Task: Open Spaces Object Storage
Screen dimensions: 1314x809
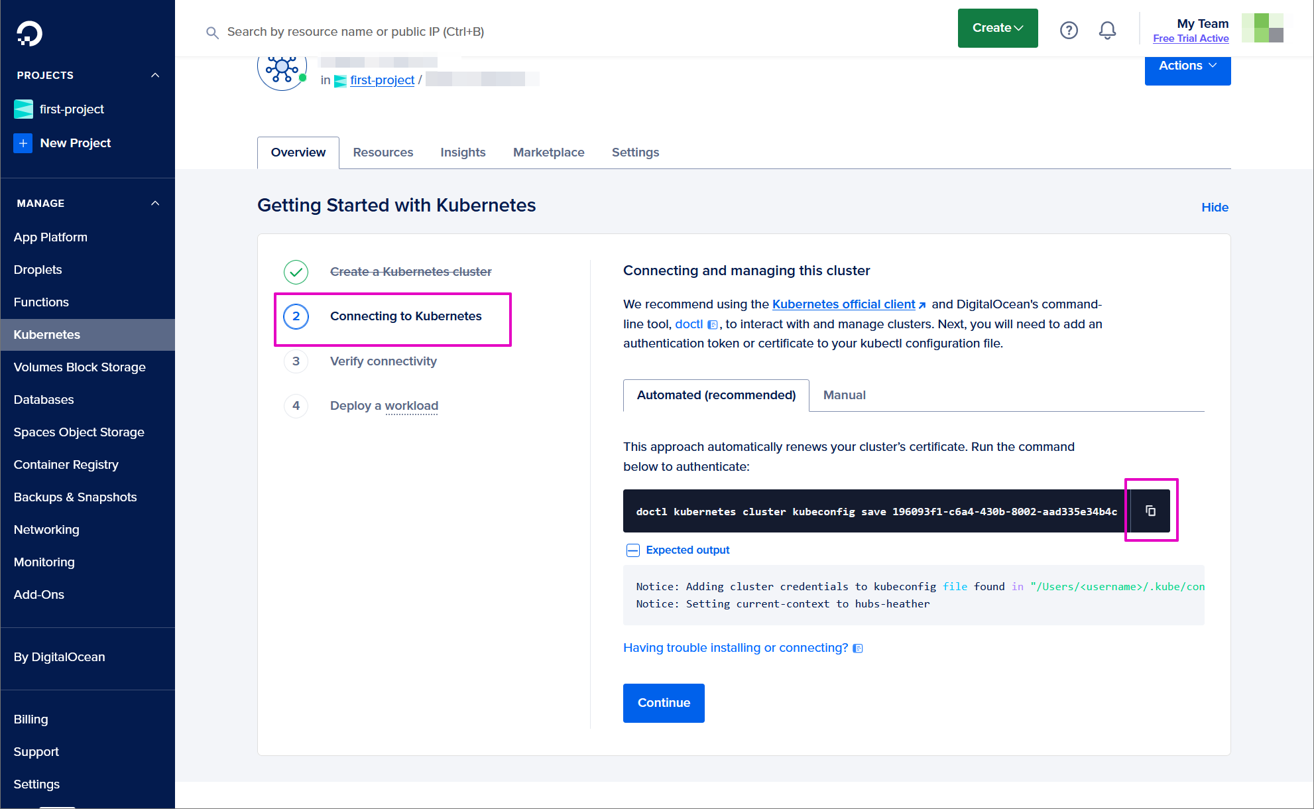Action: (79, 432)
